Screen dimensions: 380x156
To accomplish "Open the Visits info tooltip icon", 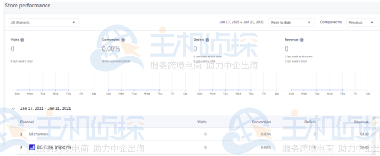I will pos(22,40).
